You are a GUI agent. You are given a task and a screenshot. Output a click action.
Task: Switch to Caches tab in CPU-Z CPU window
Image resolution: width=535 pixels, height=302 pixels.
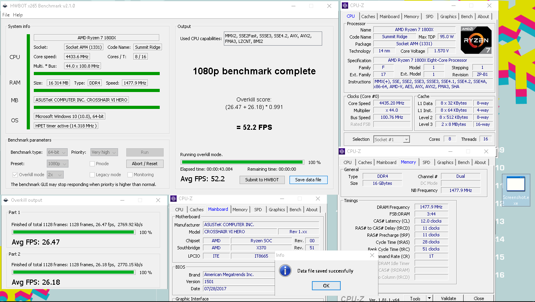tap(368, 17)
